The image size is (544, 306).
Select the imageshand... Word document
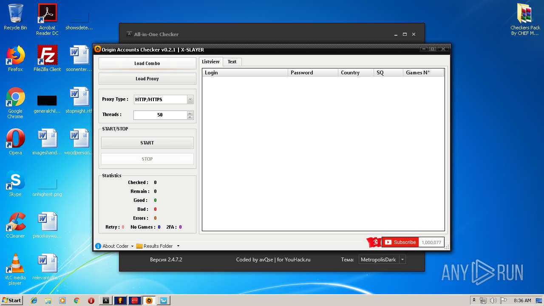tap(47, 142)
